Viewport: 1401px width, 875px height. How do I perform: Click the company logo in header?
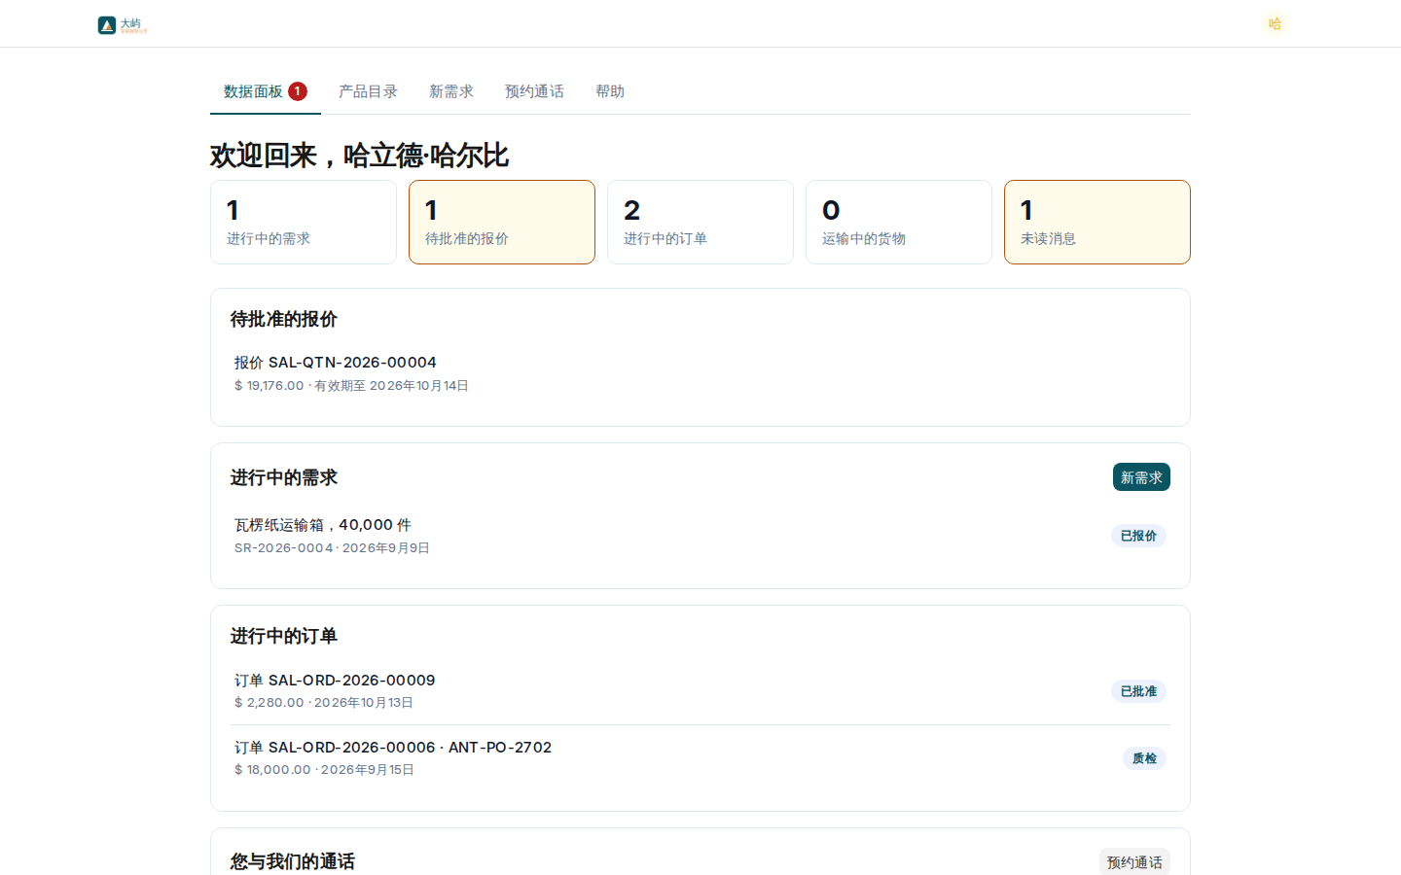123,24
